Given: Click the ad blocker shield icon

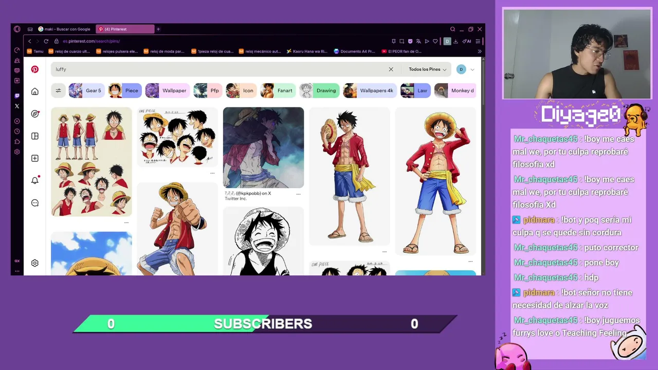Looking at the screenshot, I should (x=410, y=41).
